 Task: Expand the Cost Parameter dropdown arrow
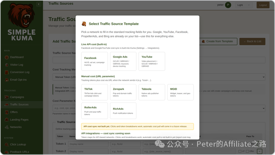coord(263,108)
